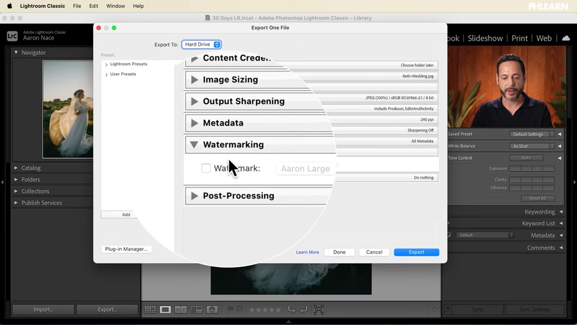This screenshot has width=577, height=325.
Task: Click the Done button
Action: click(339, 252)
